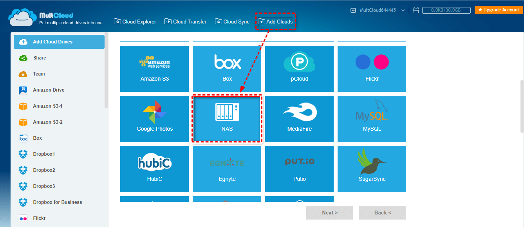Select the pCloud tile

click(299, 69)
